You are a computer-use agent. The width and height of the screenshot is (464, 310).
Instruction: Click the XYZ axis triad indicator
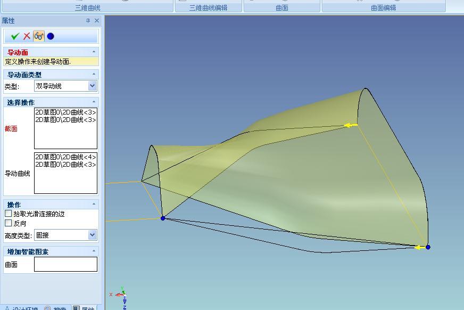pyautogui.click(x=121, y=296)
